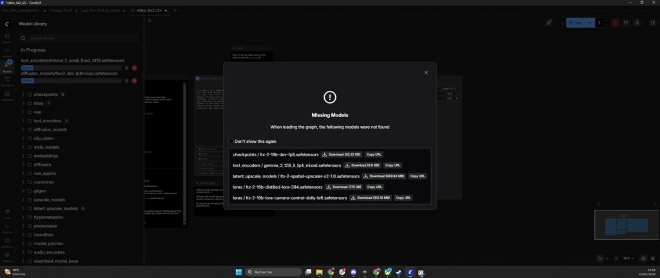This screenshot has width=660, height=278.
Task: Click the flux2_dev_fp8mixed download progress bar
Action: (71, 81)
